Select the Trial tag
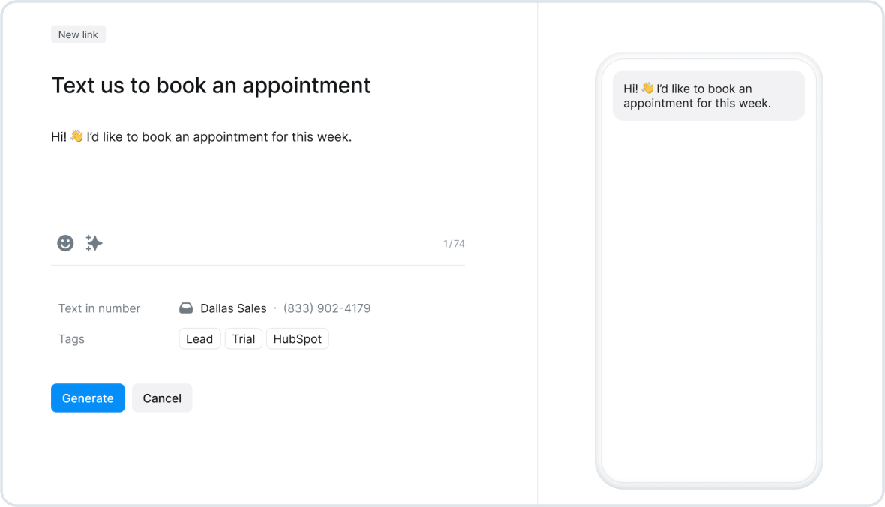 click(244, 339)
